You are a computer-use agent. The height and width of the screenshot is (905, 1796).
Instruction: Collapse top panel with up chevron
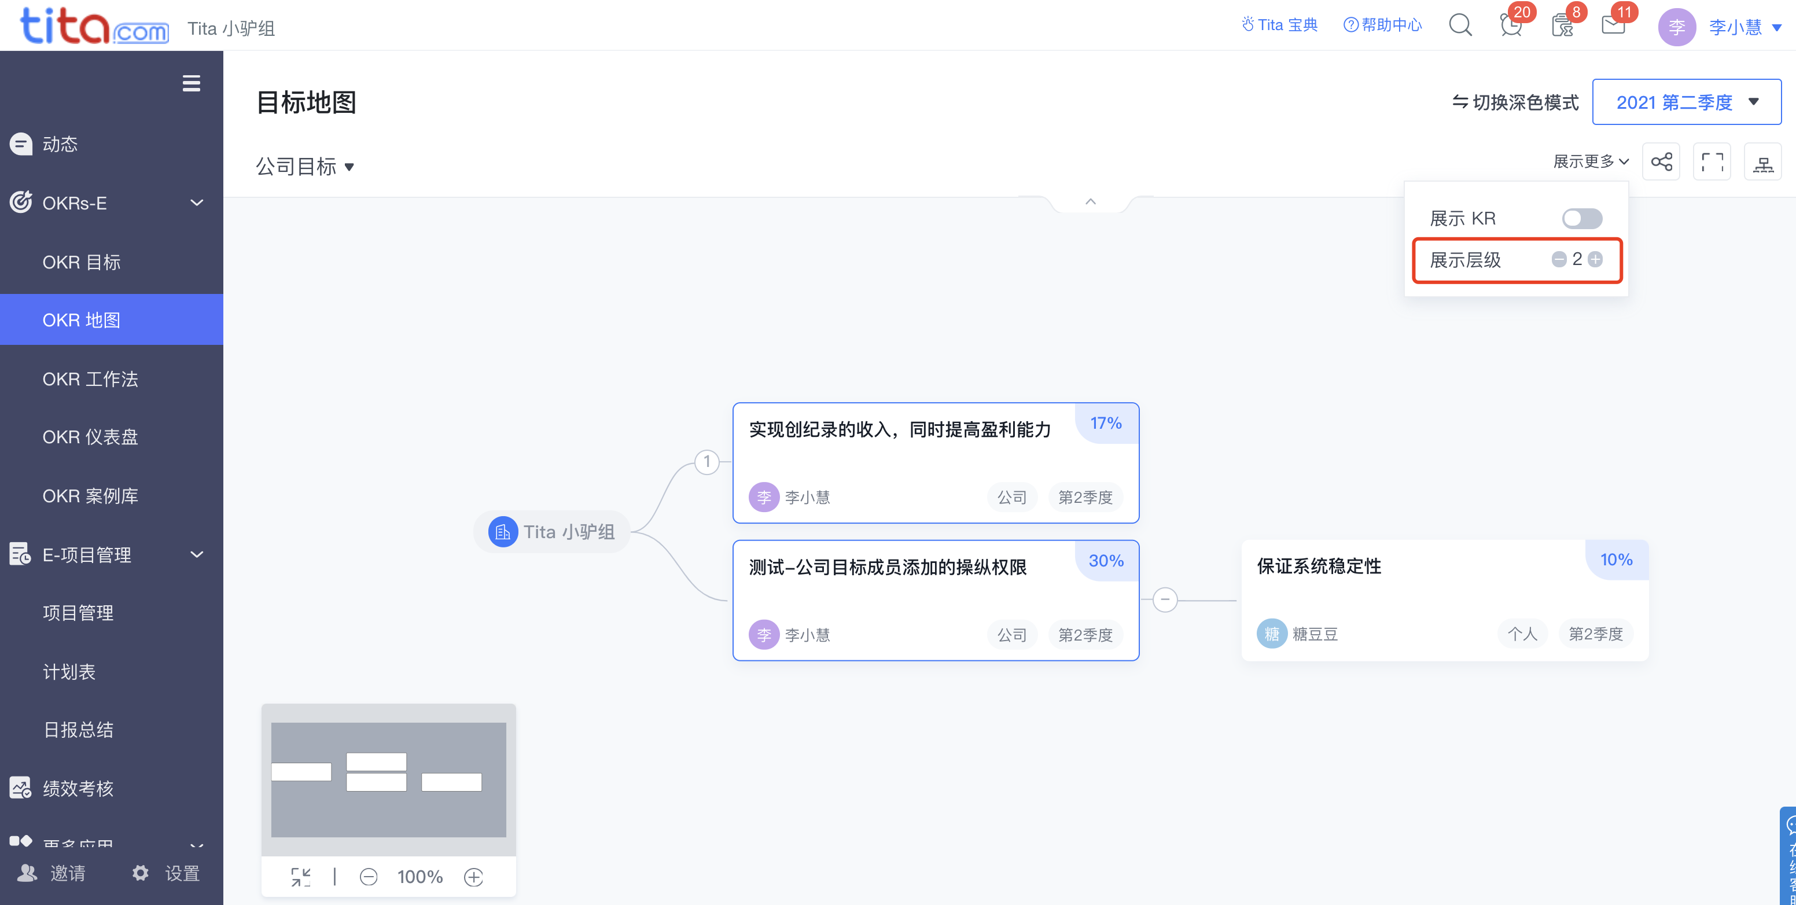point(1091,201)
